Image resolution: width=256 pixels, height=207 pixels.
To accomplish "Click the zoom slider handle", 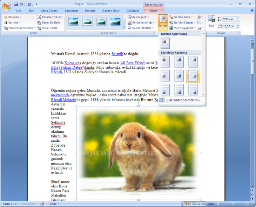I will pyautogui.click(x=233, y=204).
